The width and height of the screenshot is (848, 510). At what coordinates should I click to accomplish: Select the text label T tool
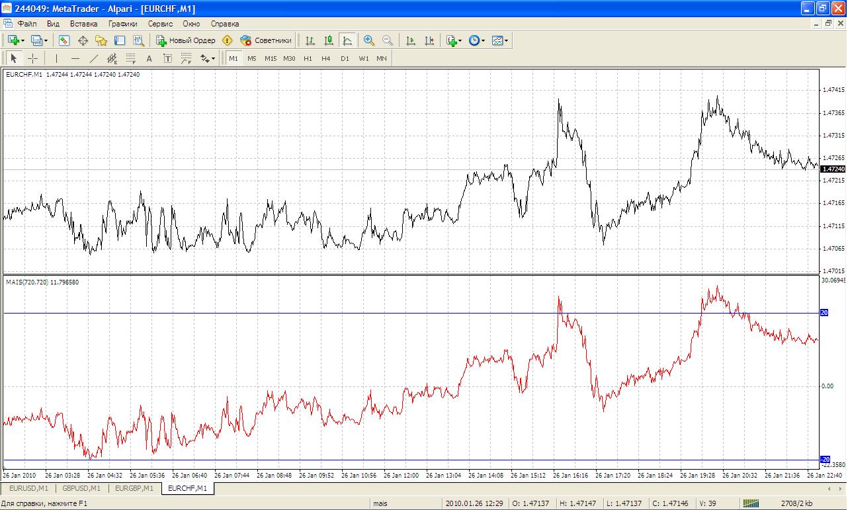pyautogui.click(x=168, y=58)
